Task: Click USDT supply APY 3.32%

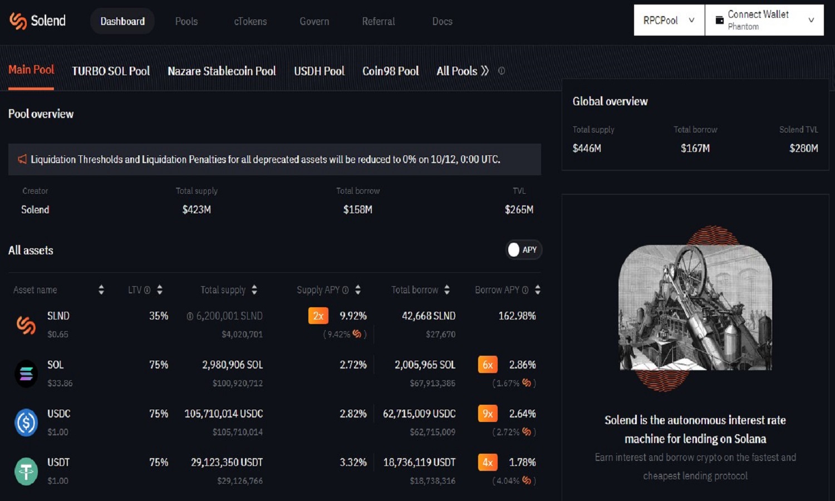Action: click(x=353, y=462)
